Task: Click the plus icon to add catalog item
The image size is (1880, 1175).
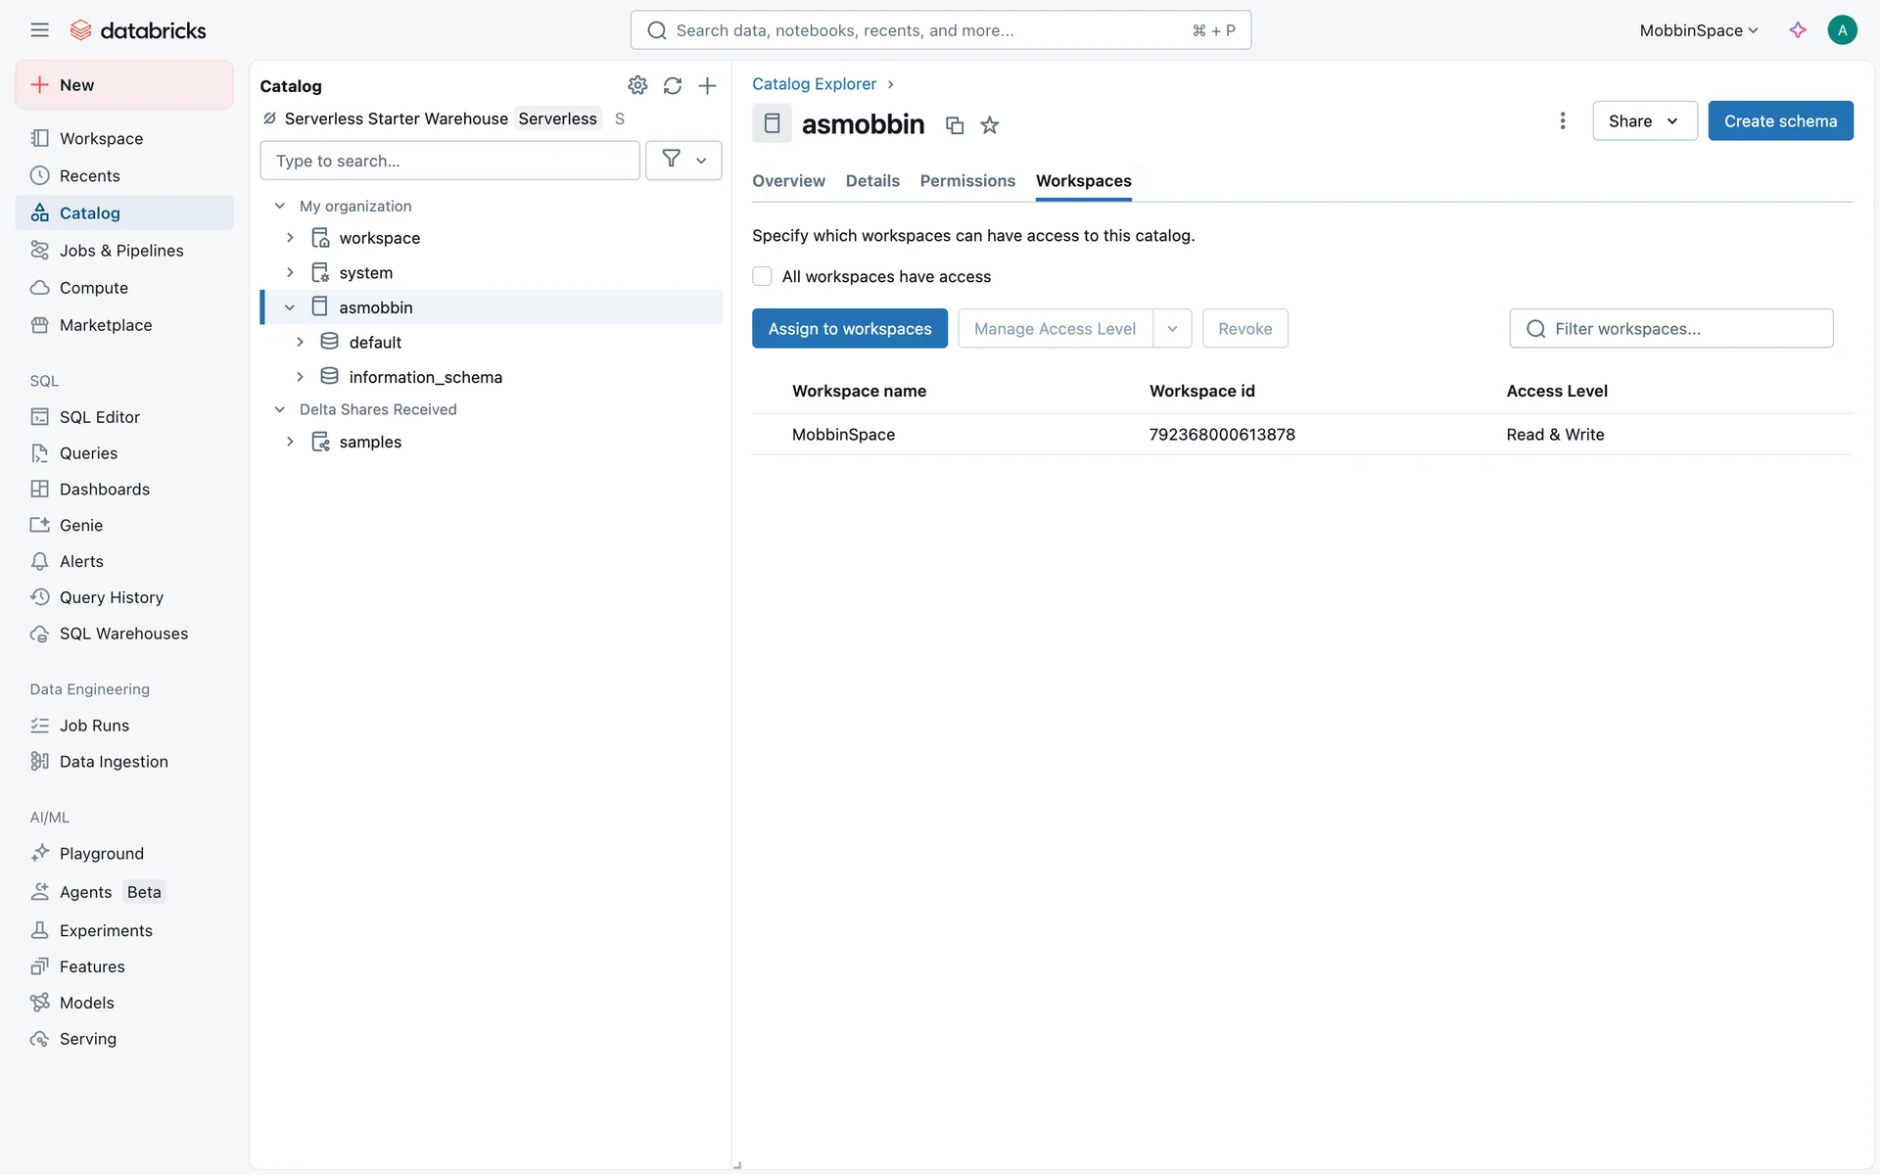Action: click(x=707, y=85)
